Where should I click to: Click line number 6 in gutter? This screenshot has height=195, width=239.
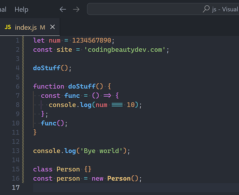pos(17,86)
